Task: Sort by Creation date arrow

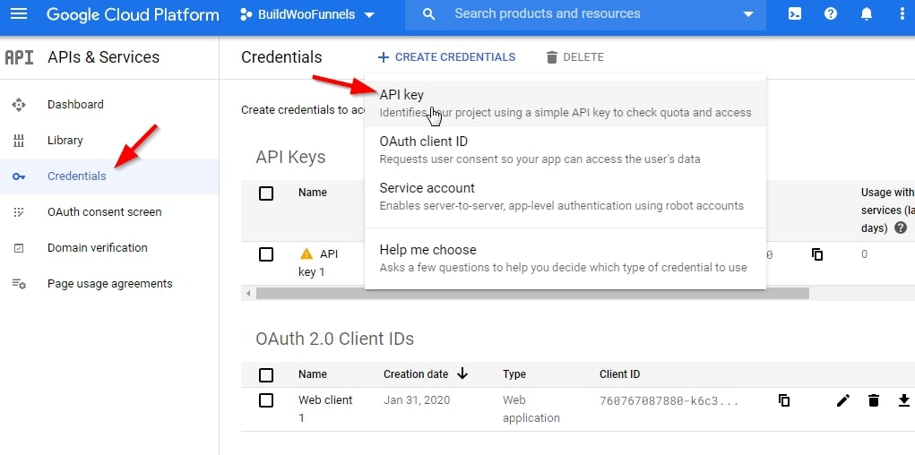Action: [462, 373]
